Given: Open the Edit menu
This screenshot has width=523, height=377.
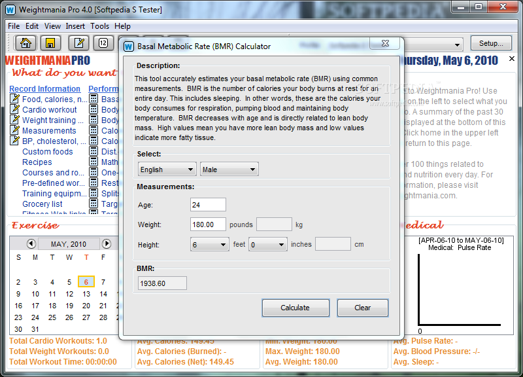Looking at the screenshot, I should (x=32, y=26).
